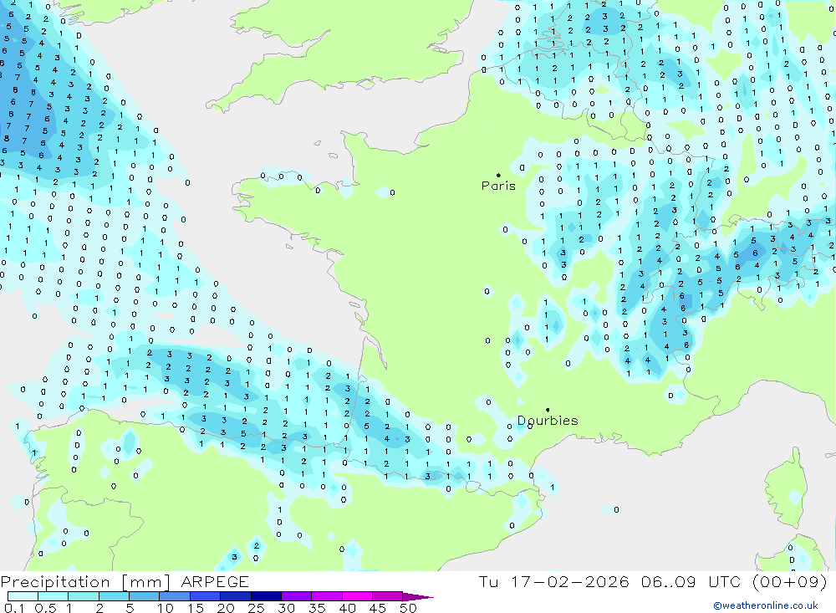The width and height of the screenshot is (836, 613).
Task: Click the Paris city label
Action: (498, 186)
